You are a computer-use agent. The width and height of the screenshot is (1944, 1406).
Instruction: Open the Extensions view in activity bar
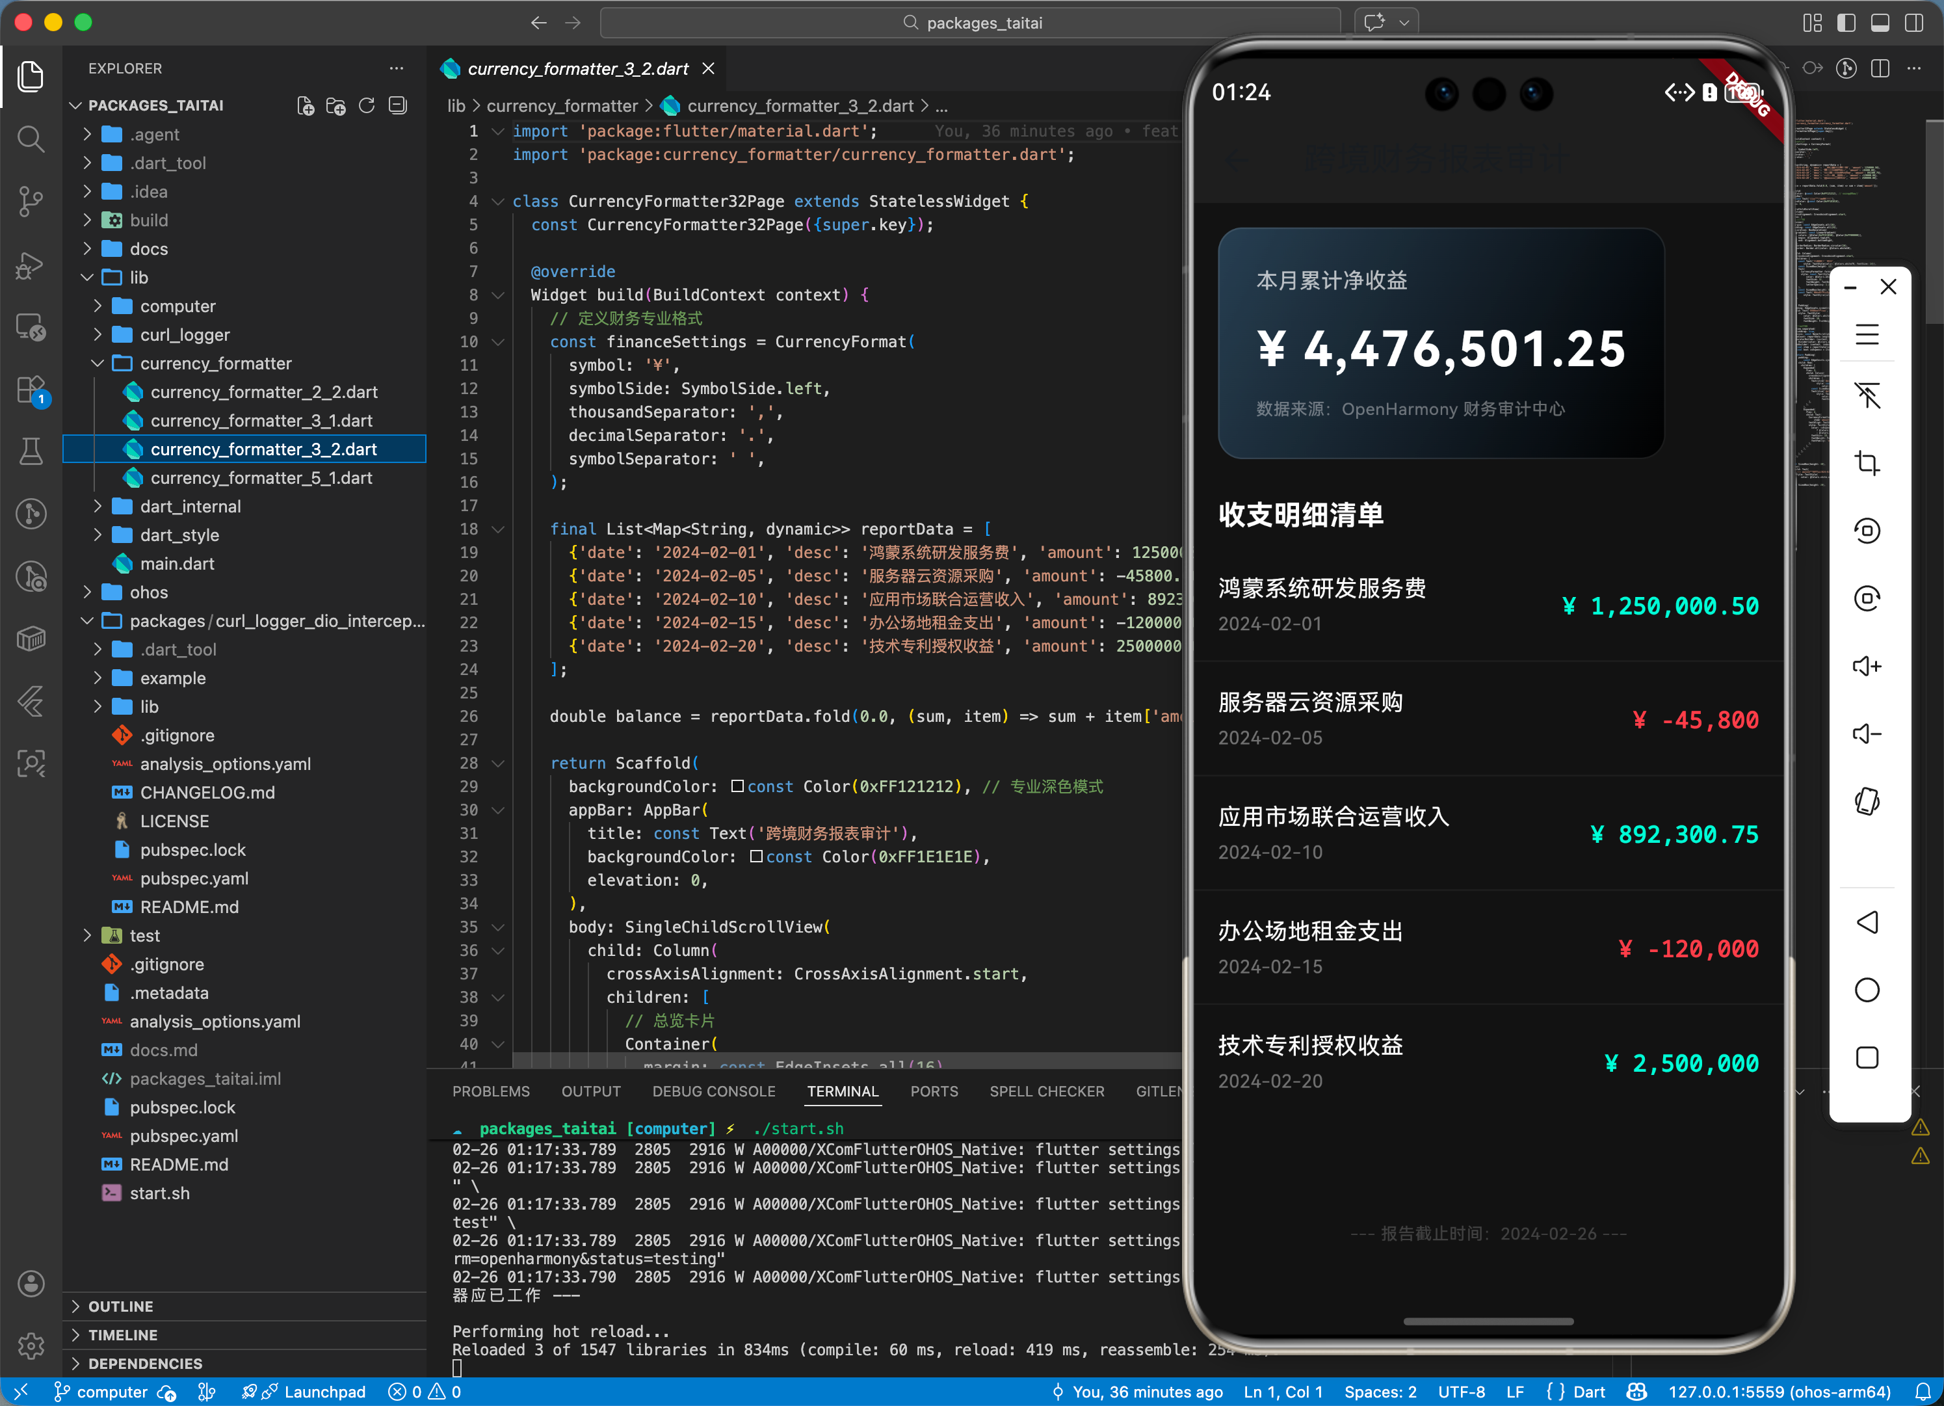coord(31,391)
